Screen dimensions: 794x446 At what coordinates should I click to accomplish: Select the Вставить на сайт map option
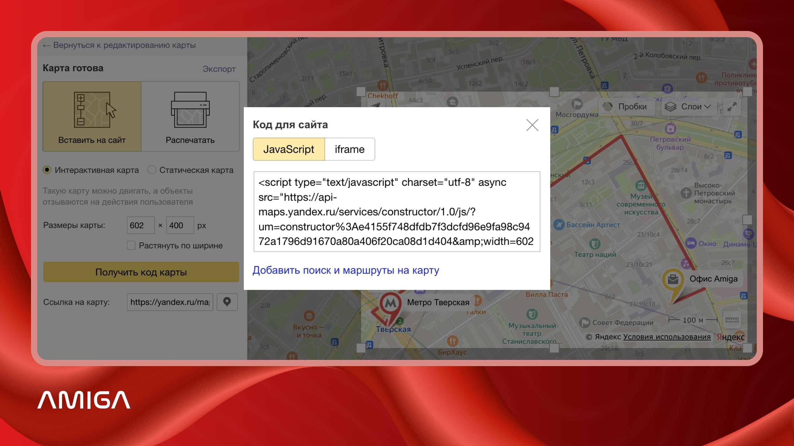92,116
